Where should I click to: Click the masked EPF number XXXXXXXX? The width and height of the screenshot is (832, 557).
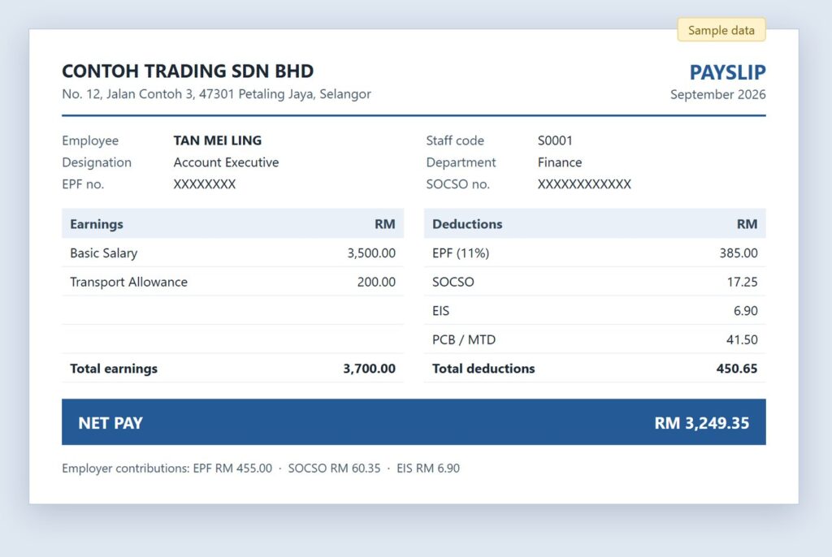[204, 184]
